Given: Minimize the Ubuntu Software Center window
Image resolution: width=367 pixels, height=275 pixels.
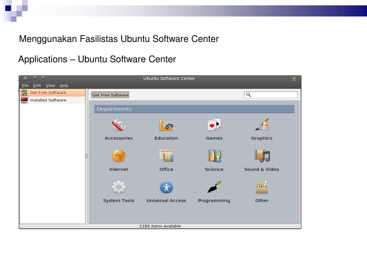Looking at the screenshot, I should 35,77.
